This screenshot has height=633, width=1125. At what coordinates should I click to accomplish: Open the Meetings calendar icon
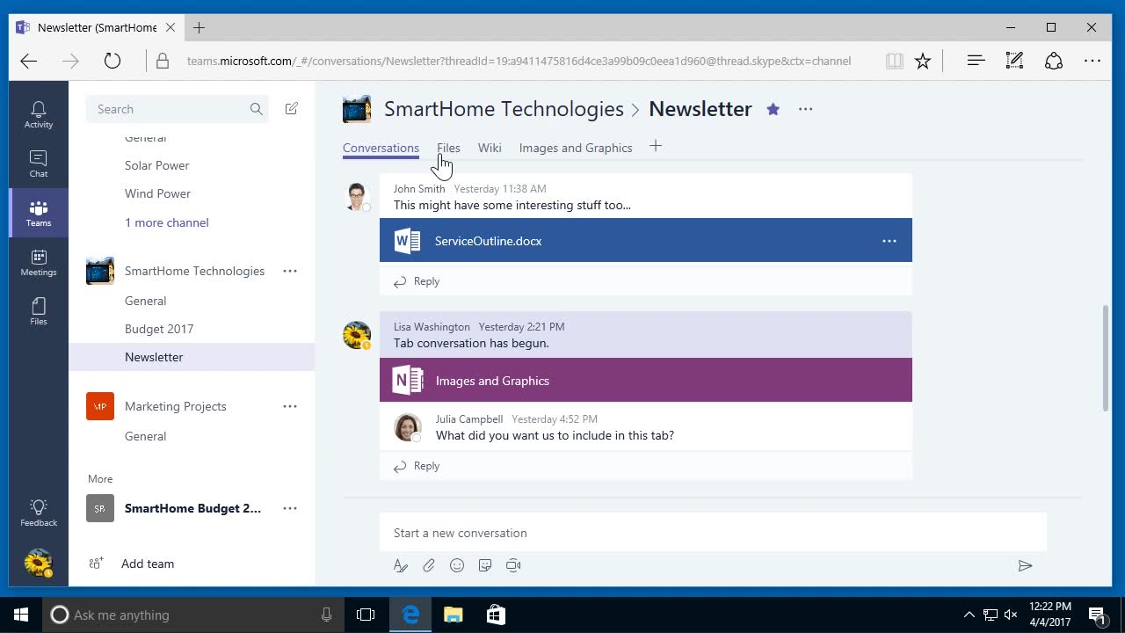(39, 262)
